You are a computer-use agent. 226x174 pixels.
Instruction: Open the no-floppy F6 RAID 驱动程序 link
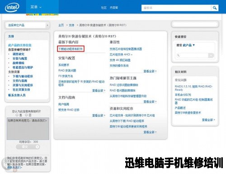(x=81, y=83)
